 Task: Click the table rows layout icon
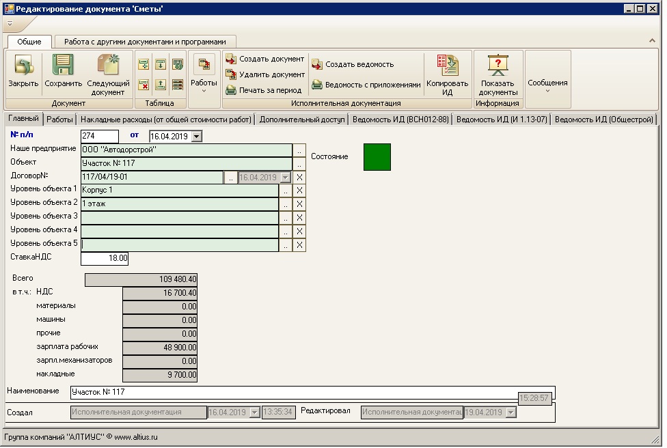(178, 85)
